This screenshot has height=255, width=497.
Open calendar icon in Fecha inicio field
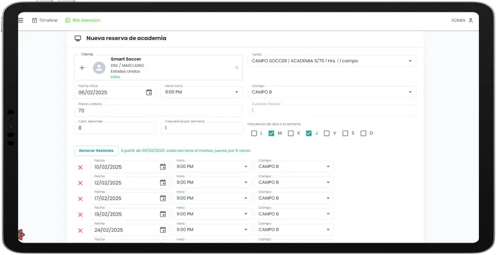pos(149,92)
